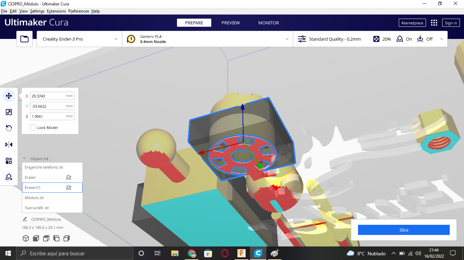Click the red X-axis arrow handle
464x260 pixels.
(x=201, y=153)
